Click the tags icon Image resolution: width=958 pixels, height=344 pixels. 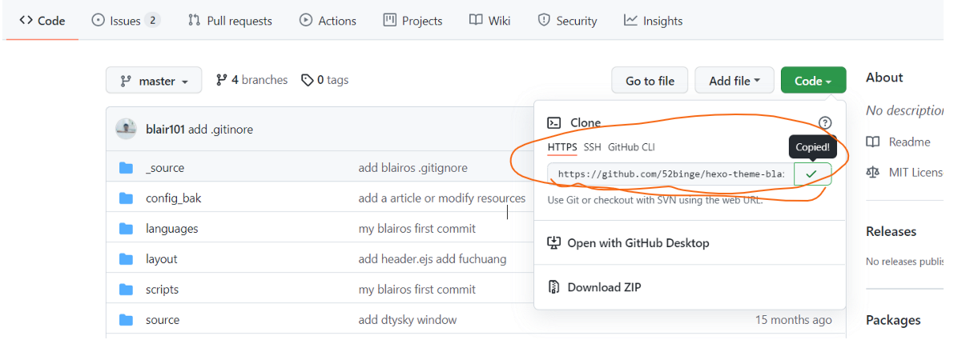(x=307, y=80)
